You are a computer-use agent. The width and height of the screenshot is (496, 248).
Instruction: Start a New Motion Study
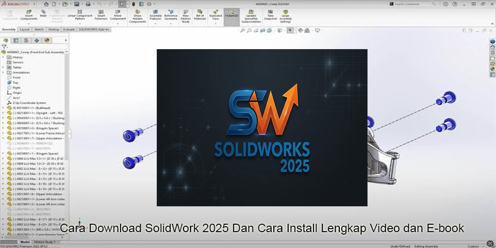tap(186, 16)
